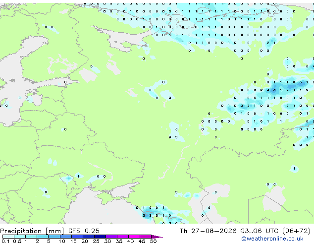Click the above-50 legend arrow tip
314x243 pixels.
click(x=157, y=237)
